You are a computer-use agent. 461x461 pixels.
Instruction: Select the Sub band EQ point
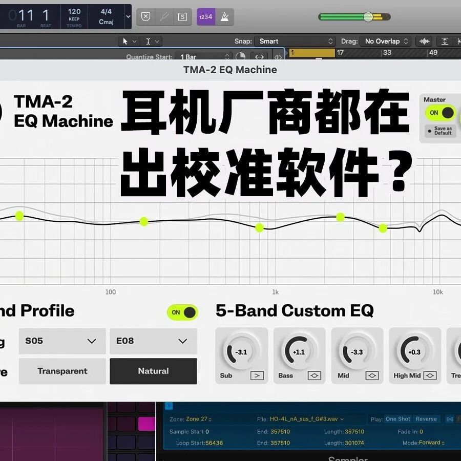point(19,216)
